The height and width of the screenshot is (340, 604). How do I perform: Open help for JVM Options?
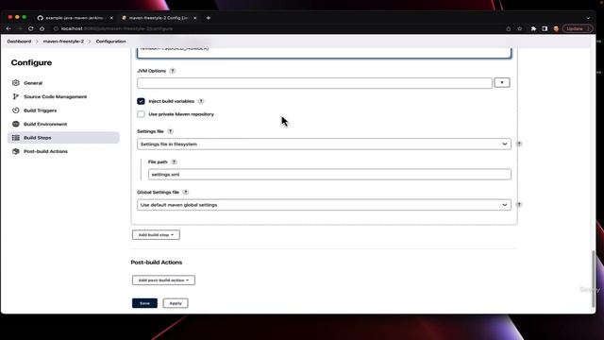point(173,71)
